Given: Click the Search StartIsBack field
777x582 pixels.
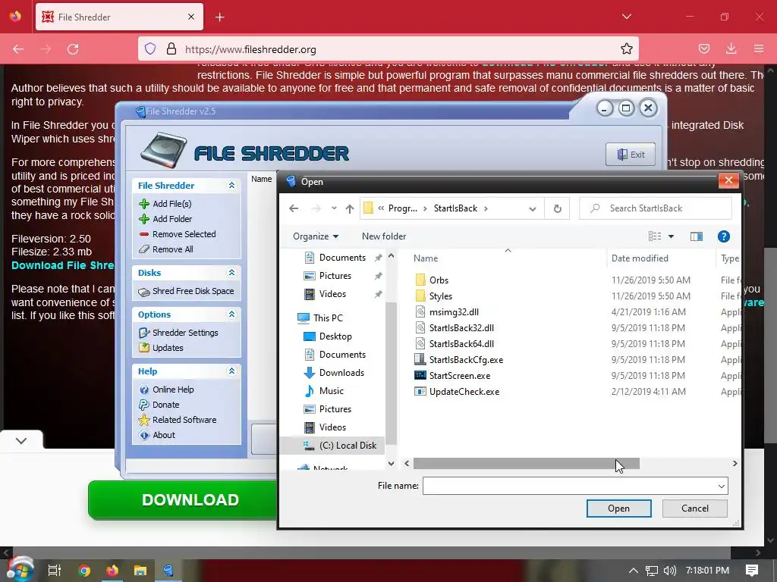Looking at the screenshot, I should [x=655, y=208].
